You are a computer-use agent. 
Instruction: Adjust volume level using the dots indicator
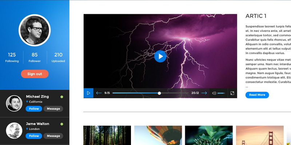tap(221, 93)
